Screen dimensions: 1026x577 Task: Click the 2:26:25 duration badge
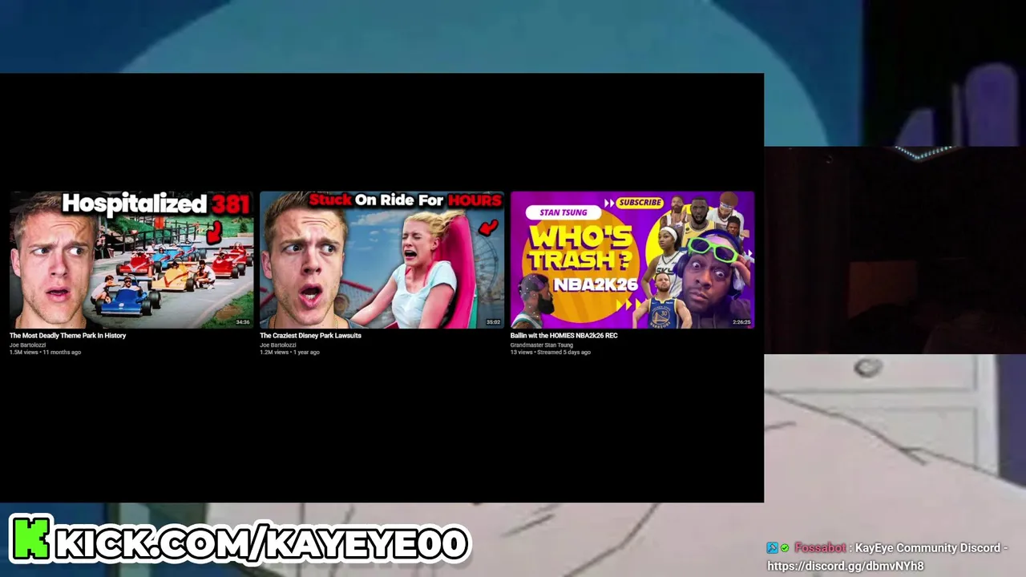point(741,322)
